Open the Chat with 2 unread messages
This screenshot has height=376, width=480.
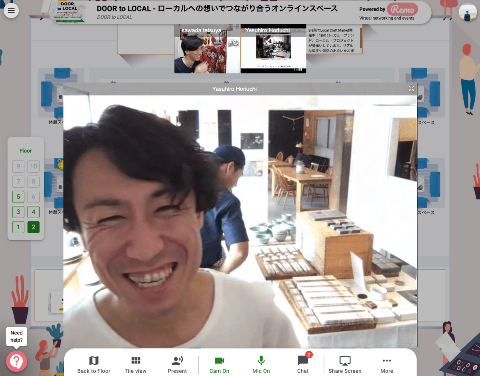point(303,364)
